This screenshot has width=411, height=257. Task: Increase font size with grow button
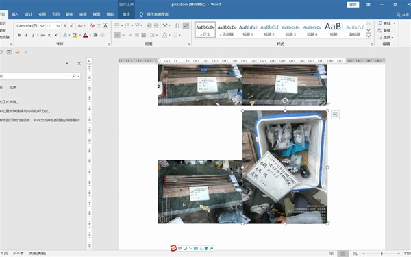pos(65,26)
